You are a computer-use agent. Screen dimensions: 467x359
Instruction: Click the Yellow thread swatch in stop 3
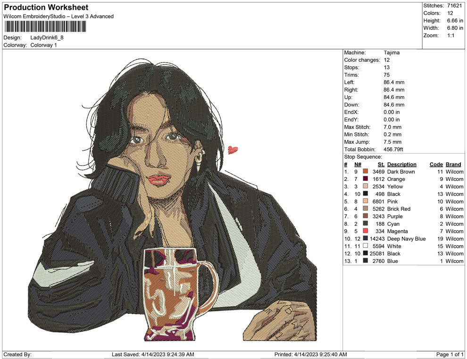[x=366, y=186]
